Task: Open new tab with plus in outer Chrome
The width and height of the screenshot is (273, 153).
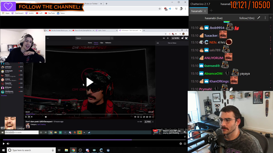Action: [106, 3]
